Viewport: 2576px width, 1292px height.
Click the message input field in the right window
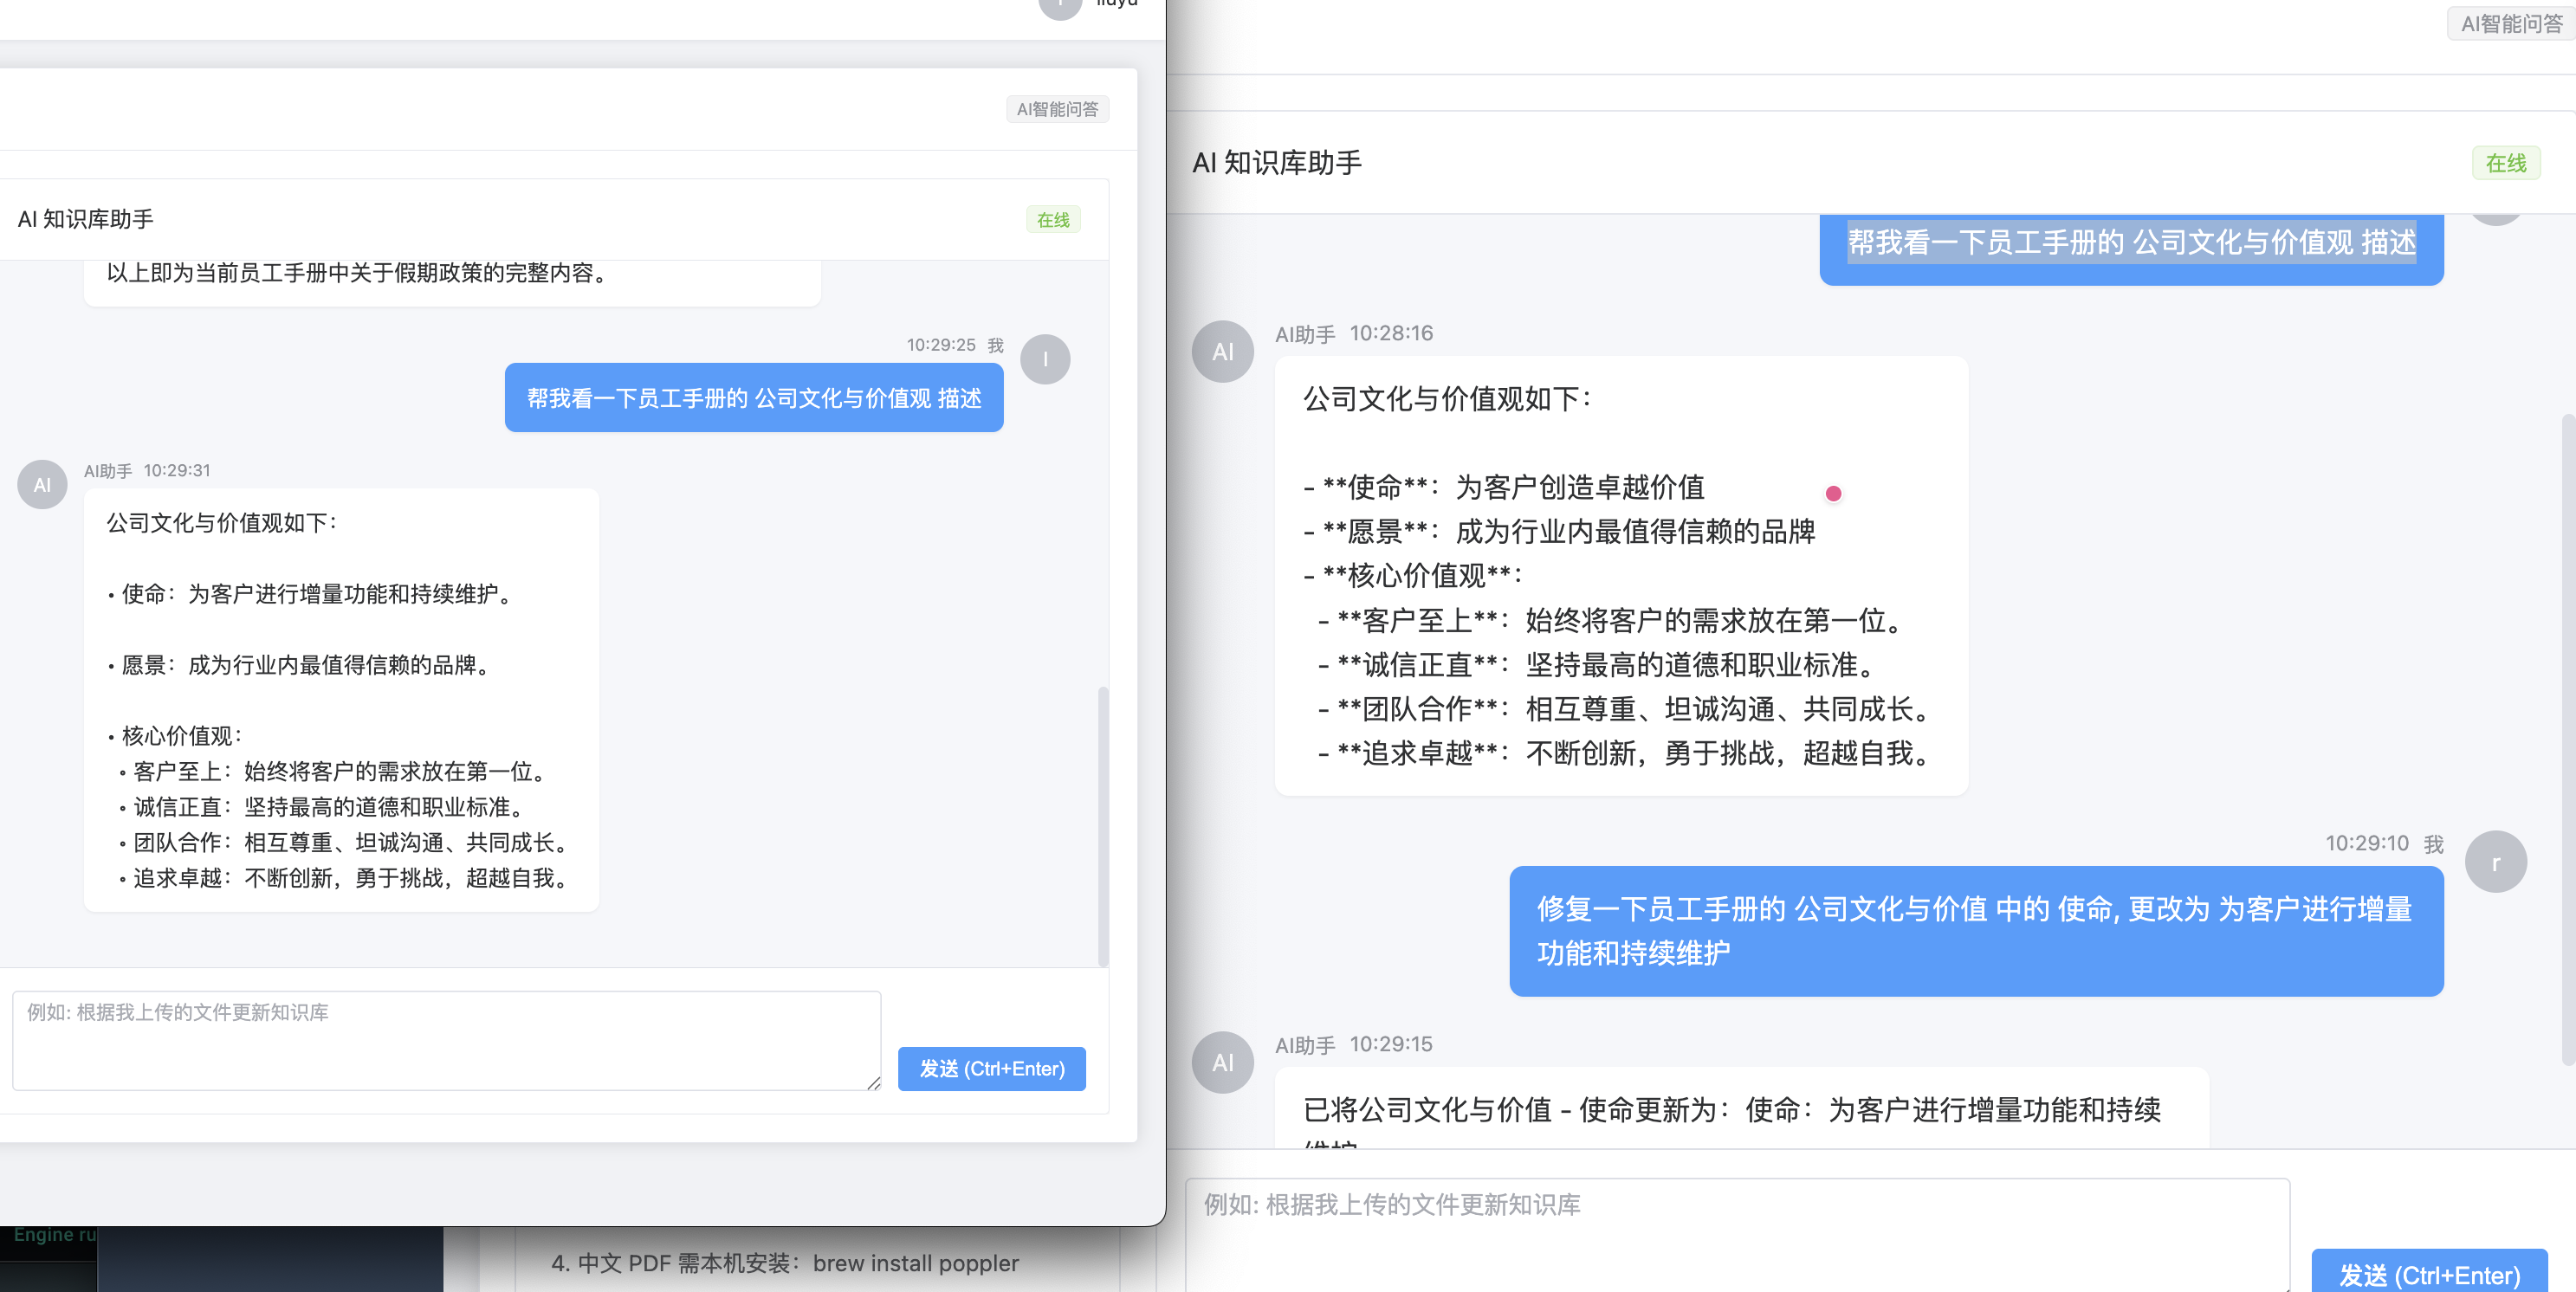pos(1737,1234)
